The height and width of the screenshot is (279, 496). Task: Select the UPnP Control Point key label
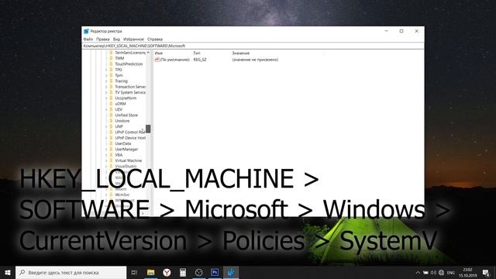point(130,133)
